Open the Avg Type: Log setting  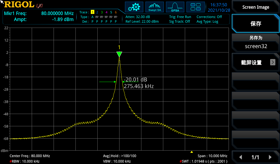pyautogui.click(x=207, y=22)
